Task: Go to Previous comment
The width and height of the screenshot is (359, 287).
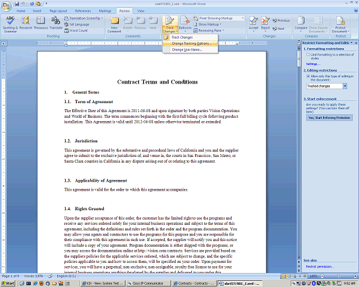Action: [x=140, y=23]
